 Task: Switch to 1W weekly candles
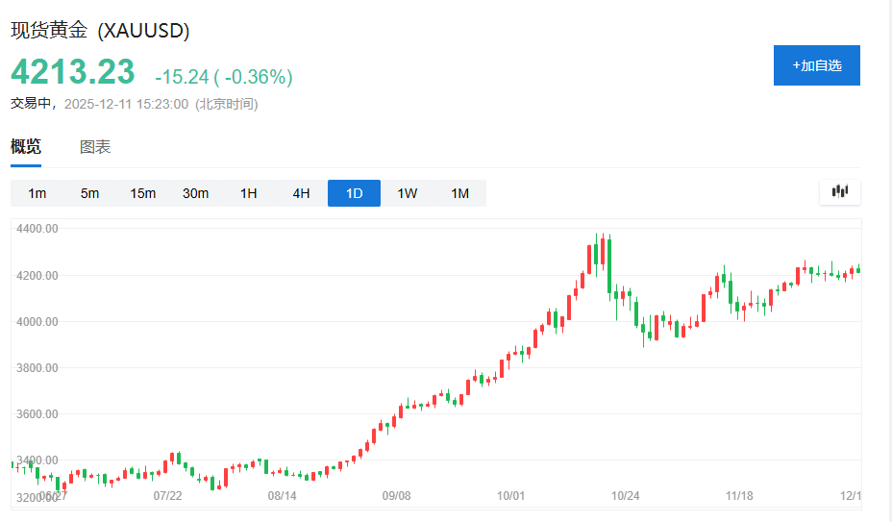click(x=408, y=193)
